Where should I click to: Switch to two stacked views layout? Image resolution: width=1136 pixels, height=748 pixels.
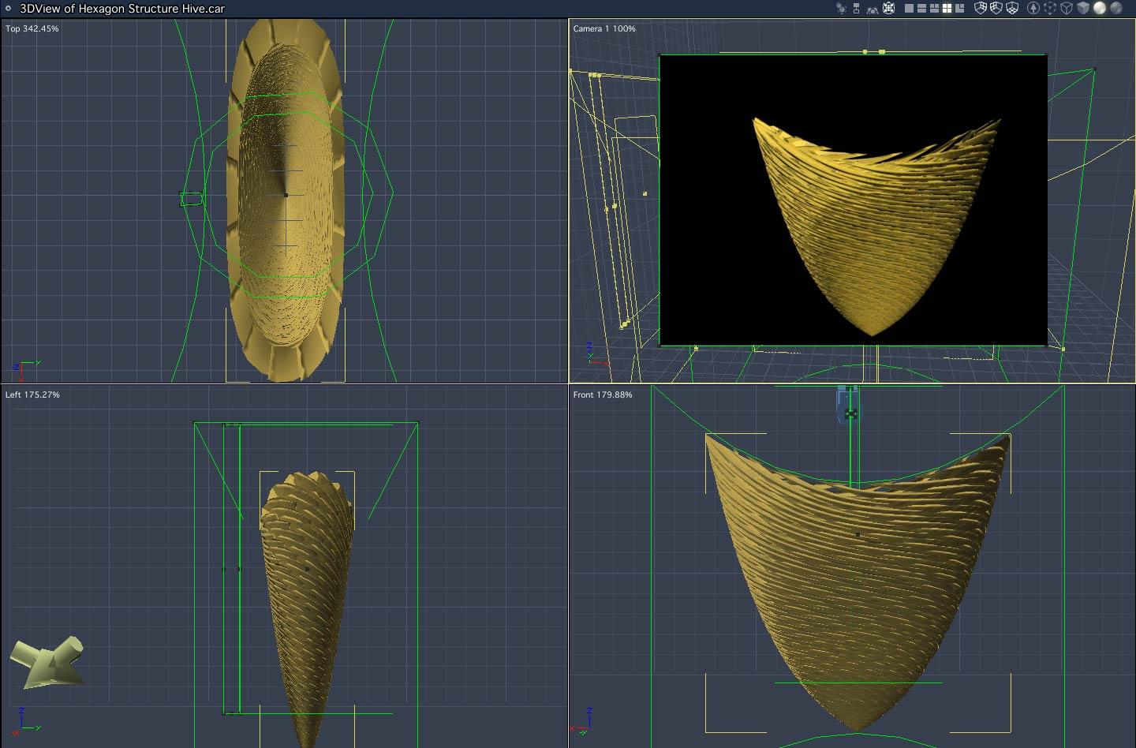[921, 9]
